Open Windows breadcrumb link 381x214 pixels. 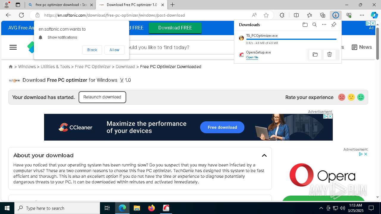27,67
